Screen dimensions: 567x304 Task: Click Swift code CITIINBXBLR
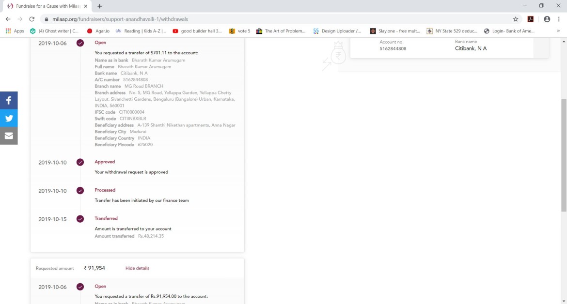coord(133,119)
